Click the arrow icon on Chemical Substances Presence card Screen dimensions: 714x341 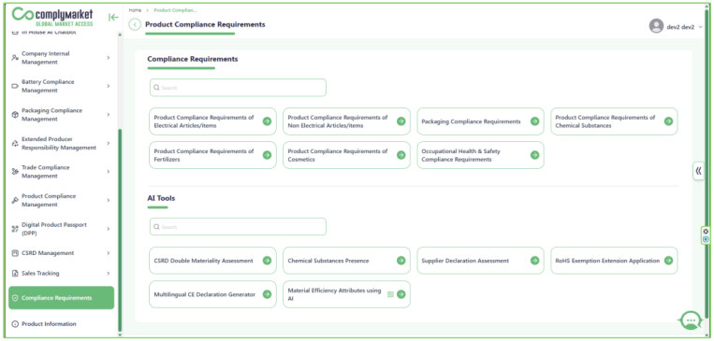[x=401, y=261]
